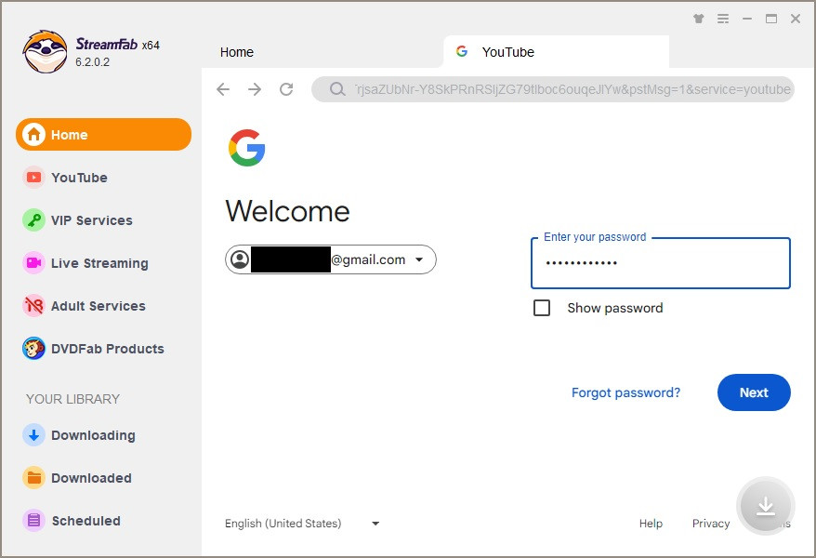Minimize the StreamFab window
Image resolution: width=816 pixels, height=558 pixels.
[747, 19]
